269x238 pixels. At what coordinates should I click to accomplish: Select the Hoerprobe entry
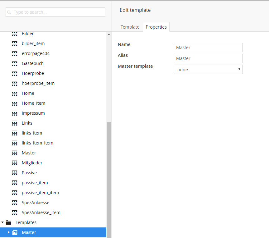[33, 73]
